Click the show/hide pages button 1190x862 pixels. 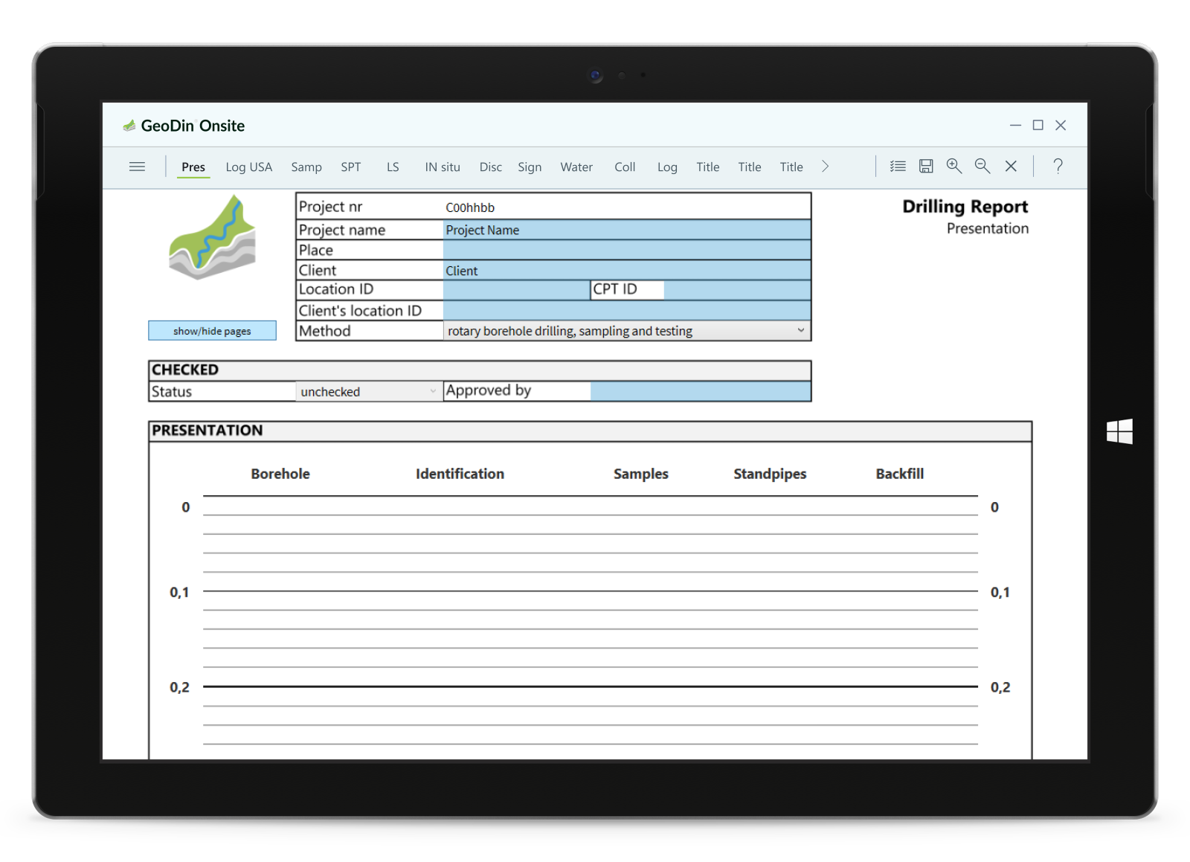pyautogui.click(x=212, y=331)
